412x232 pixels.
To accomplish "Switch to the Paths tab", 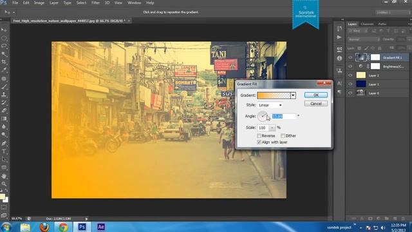I will (x=382, y=24).
